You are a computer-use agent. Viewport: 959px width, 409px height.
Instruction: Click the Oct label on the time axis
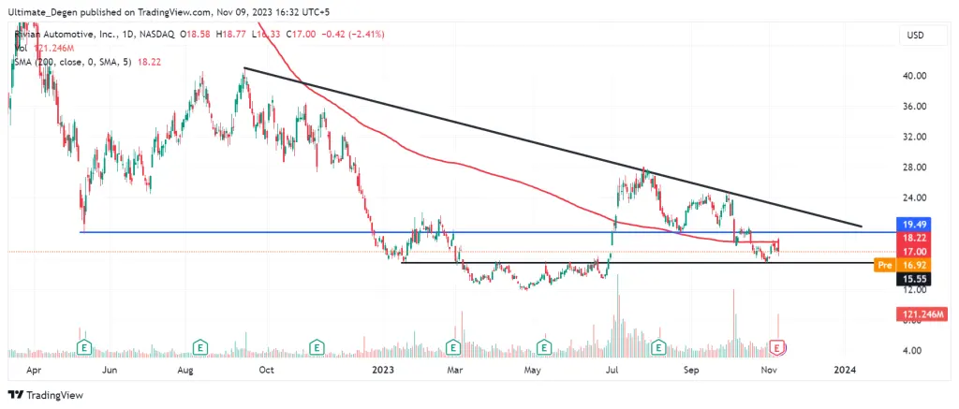267,370
